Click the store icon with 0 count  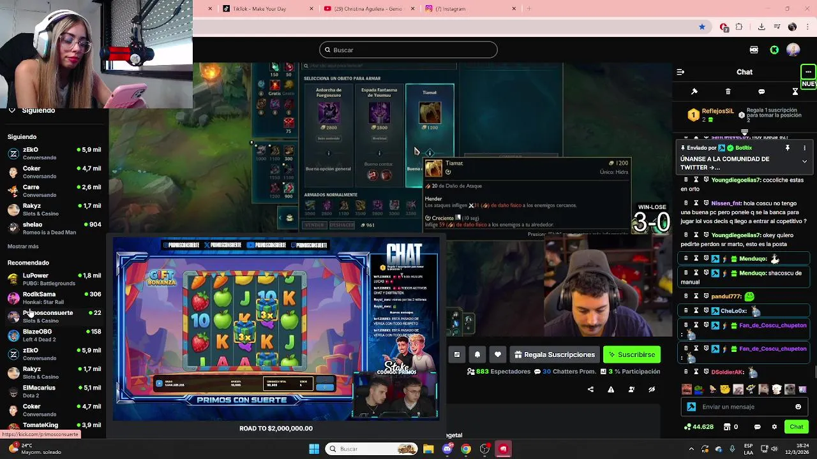tap(731, 427)
